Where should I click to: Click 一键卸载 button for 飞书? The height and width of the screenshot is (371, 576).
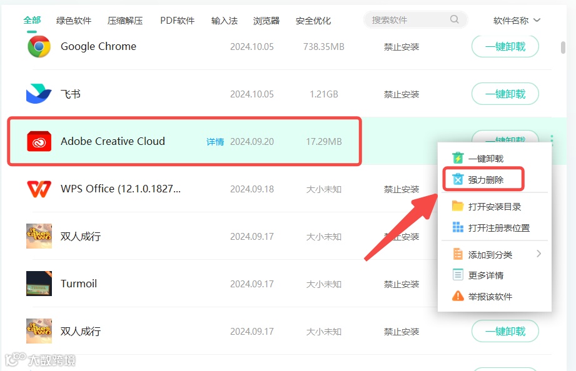[505, 94]
